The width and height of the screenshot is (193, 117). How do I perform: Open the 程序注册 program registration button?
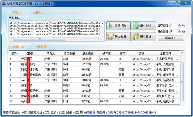tap(171, 38)
